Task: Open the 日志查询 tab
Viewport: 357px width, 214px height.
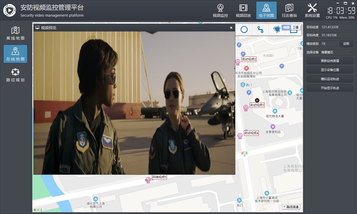Action: click(x=289, y=11)
